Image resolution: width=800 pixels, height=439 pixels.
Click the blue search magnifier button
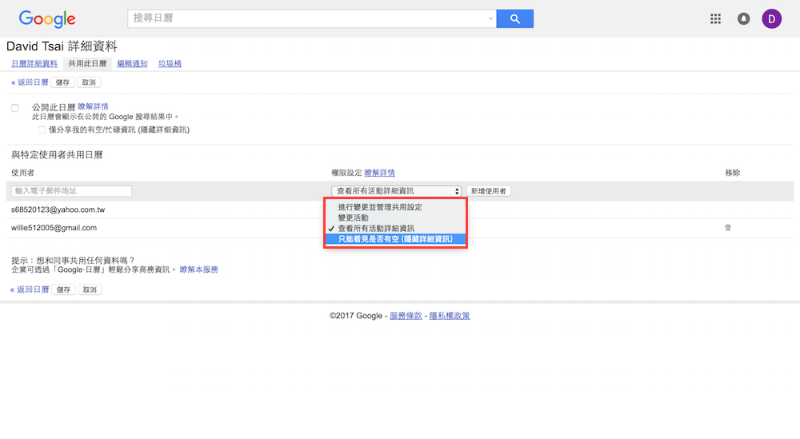[x=514, y=19]
